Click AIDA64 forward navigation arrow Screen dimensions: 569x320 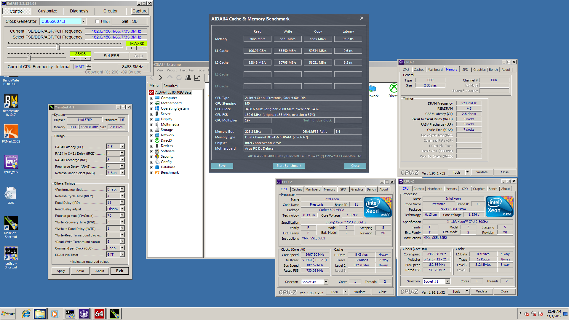pyautogui.click(x=160, y=78)
